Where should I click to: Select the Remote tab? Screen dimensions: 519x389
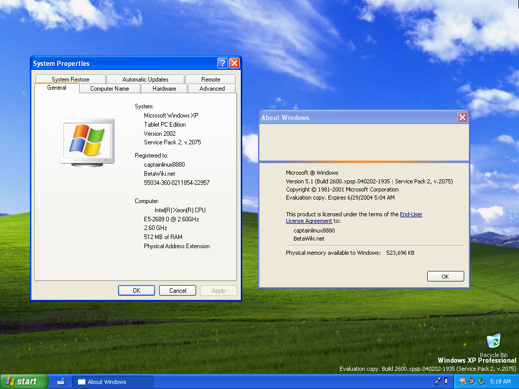[x=210, y=80]
